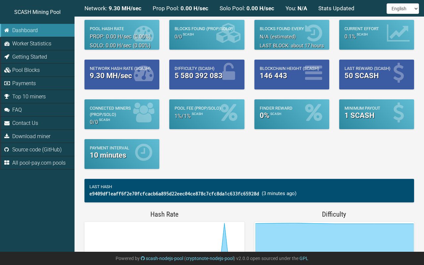Viewport: 424px width, 265px height.
Task: Click the history clock icon in Blocks Found Every card
Action: point(313,33)
